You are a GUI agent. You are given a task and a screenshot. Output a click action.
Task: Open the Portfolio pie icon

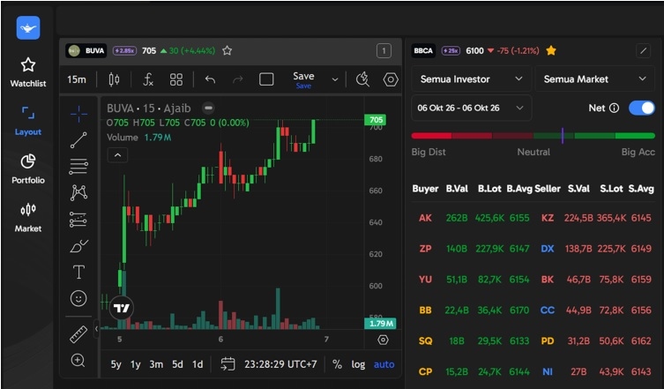pos(28,161)
